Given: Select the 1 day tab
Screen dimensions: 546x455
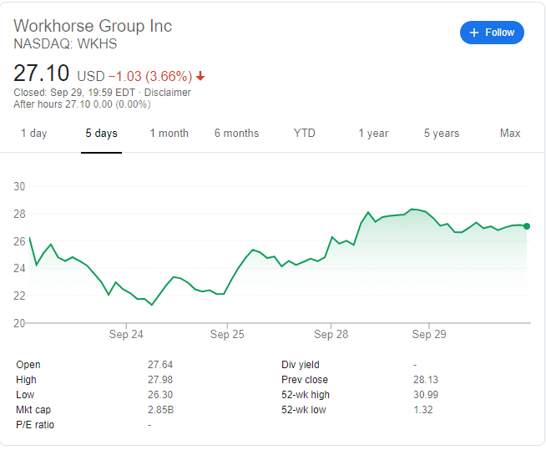Looking at the screenshot, I should coord(34,134).
